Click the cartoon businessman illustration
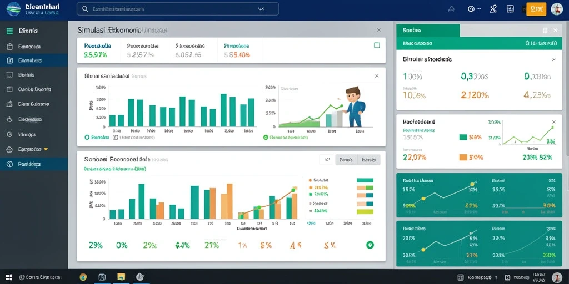This screenshot has height=284, width=569. (x=354, y=106)
